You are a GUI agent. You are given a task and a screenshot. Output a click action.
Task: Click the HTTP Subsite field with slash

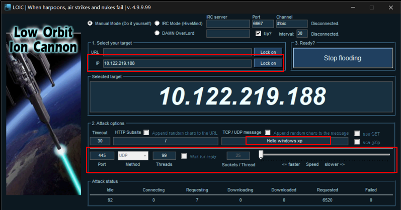166,141
